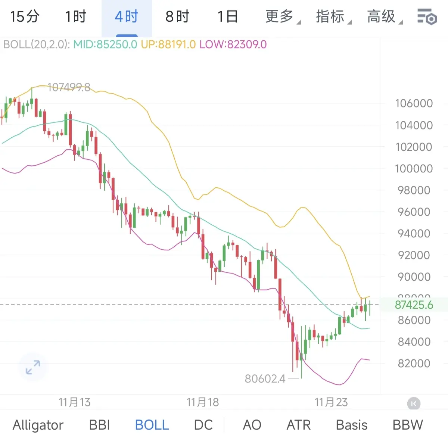Tap the 106000 price axis label

pyautogui.click(x=414, y=103)
